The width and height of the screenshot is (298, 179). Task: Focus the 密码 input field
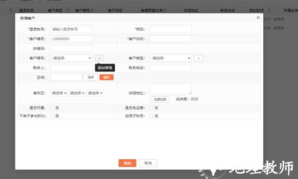[x=171, y=29]
